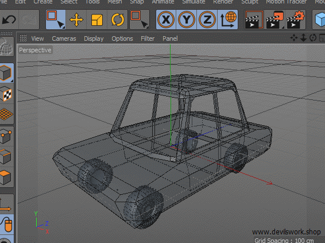Click the viewport menu grip icon
This screenshot has width=325, height=243.
tap(23, 38)
